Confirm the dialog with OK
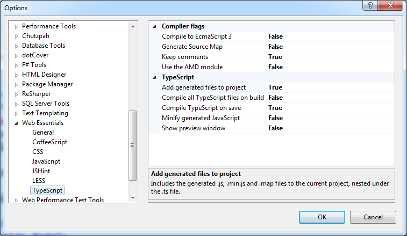This screenshot has height=236, width=407. (322, 217)
